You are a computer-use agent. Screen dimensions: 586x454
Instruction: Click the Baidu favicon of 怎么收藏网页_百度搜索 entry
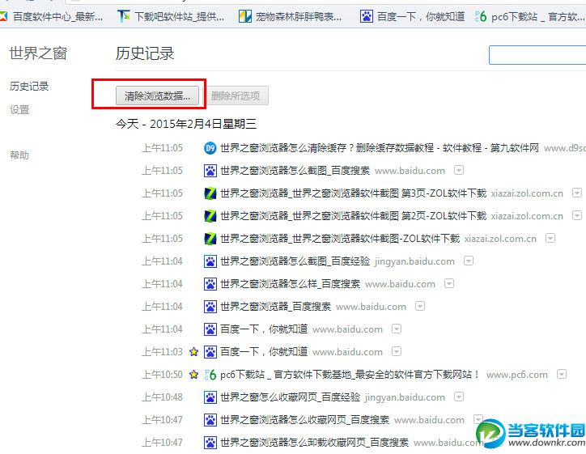click(210, 420)
